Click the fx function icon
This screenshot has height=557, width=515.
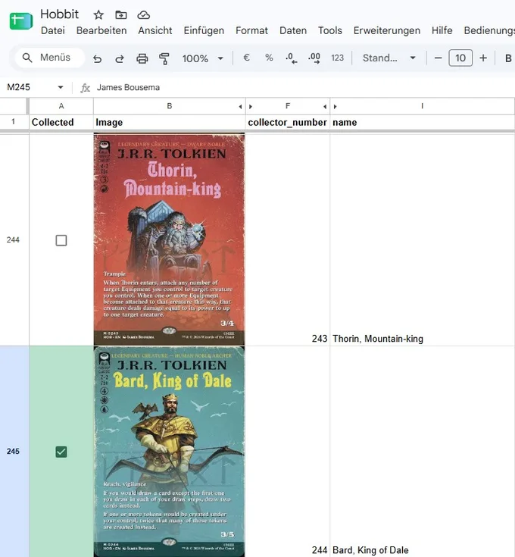[85, 88]
